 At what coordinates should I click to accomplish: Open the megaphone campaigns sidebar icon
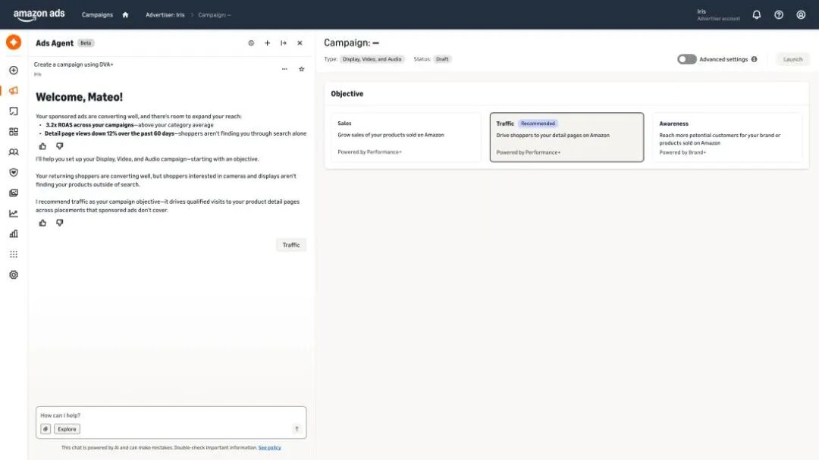pos(14,90)
